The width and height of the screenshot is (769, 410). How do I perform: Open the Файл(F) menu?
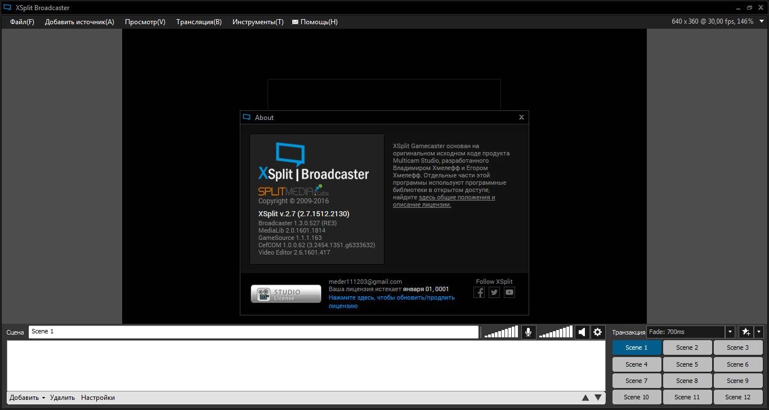pyautogui.click(x=22, y=22)
